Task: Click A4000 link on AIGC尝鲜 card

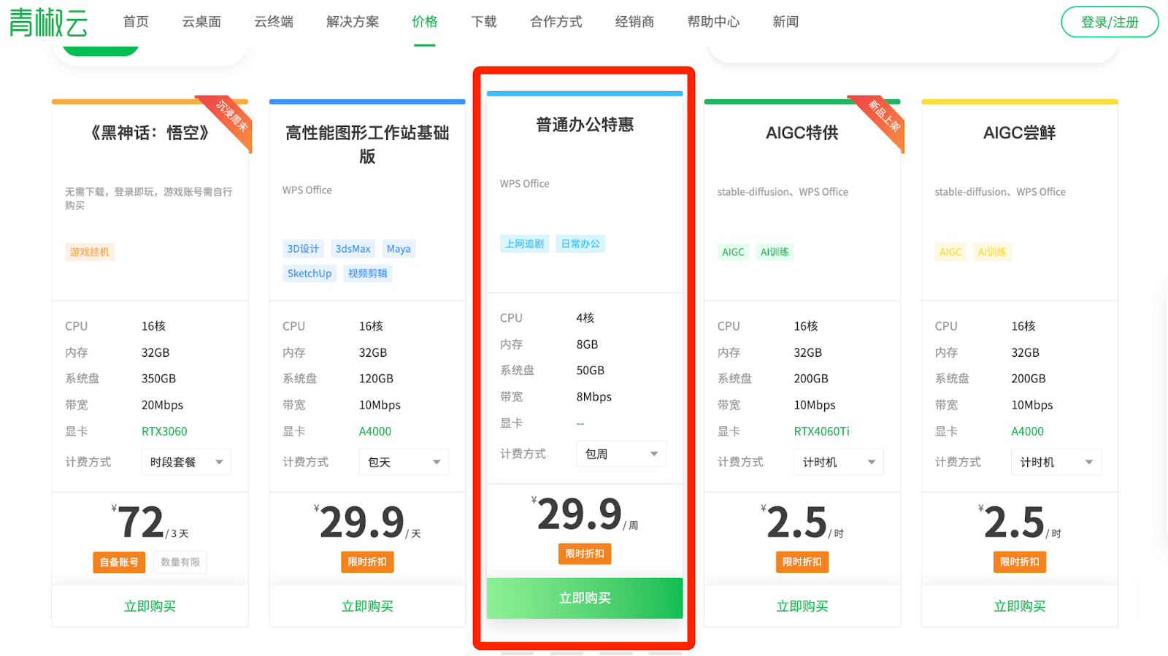Action: coord(1028,431)
